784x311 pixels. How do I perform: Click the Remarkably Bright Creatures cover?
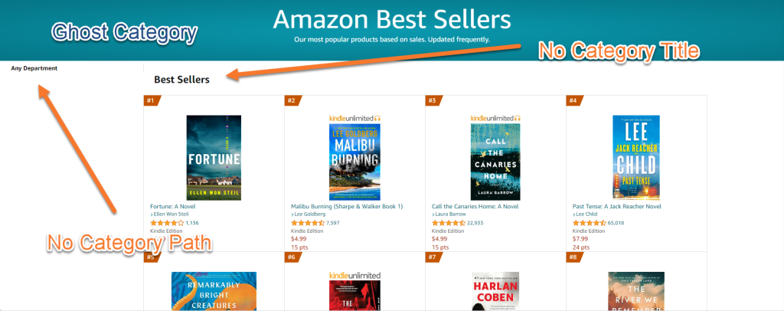coord(214,291)
